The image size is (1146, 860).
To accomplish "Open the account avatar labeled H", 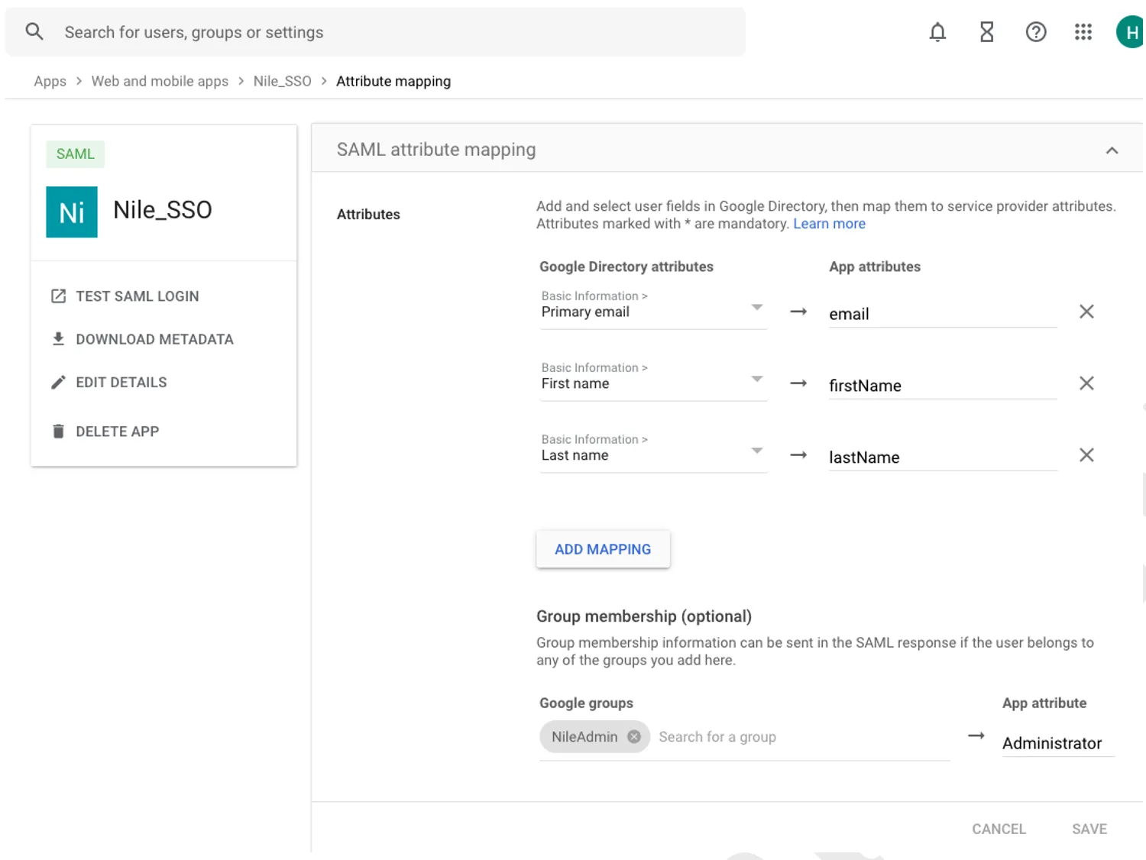I will (x=1131, y=32).
